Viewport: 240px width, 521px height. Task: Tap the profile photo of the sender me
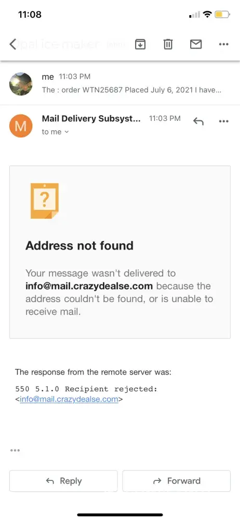[x=21, y=84]
